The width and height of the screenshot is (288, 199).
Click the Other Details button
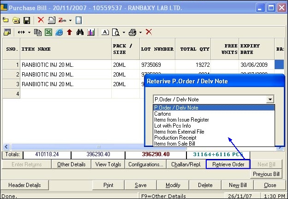click(x=71, y=164)
